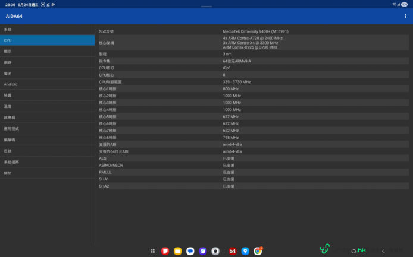Select the 核心8時脈 798 MHz row

point(254,138)
